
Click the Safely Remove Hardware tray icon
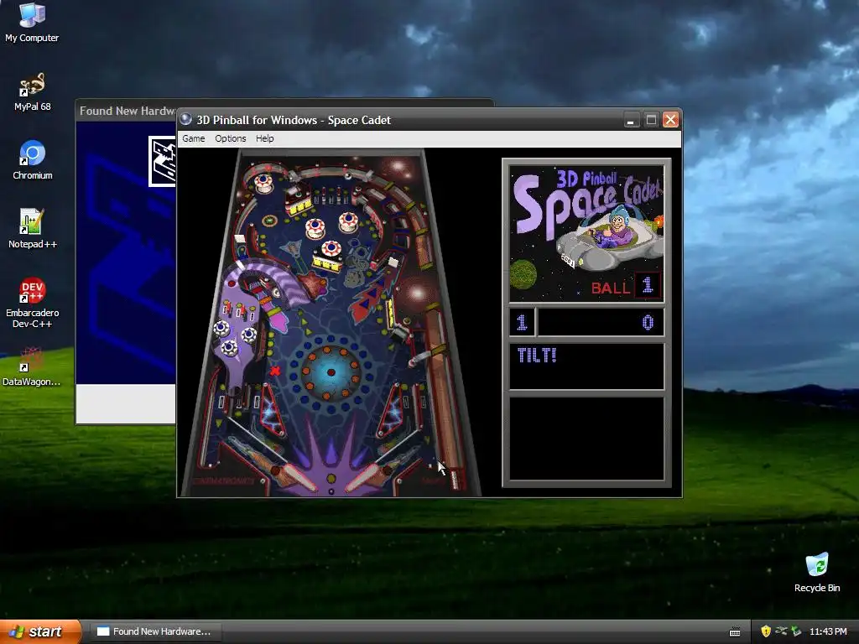(x=796, y=631)
